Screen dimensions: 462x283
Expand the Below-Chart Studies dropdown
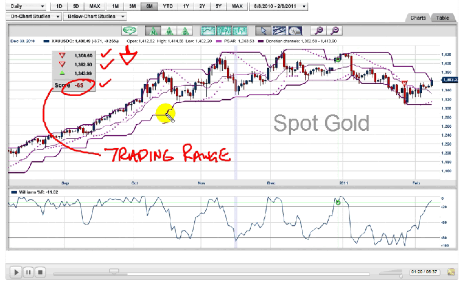(x=95, y=16)
